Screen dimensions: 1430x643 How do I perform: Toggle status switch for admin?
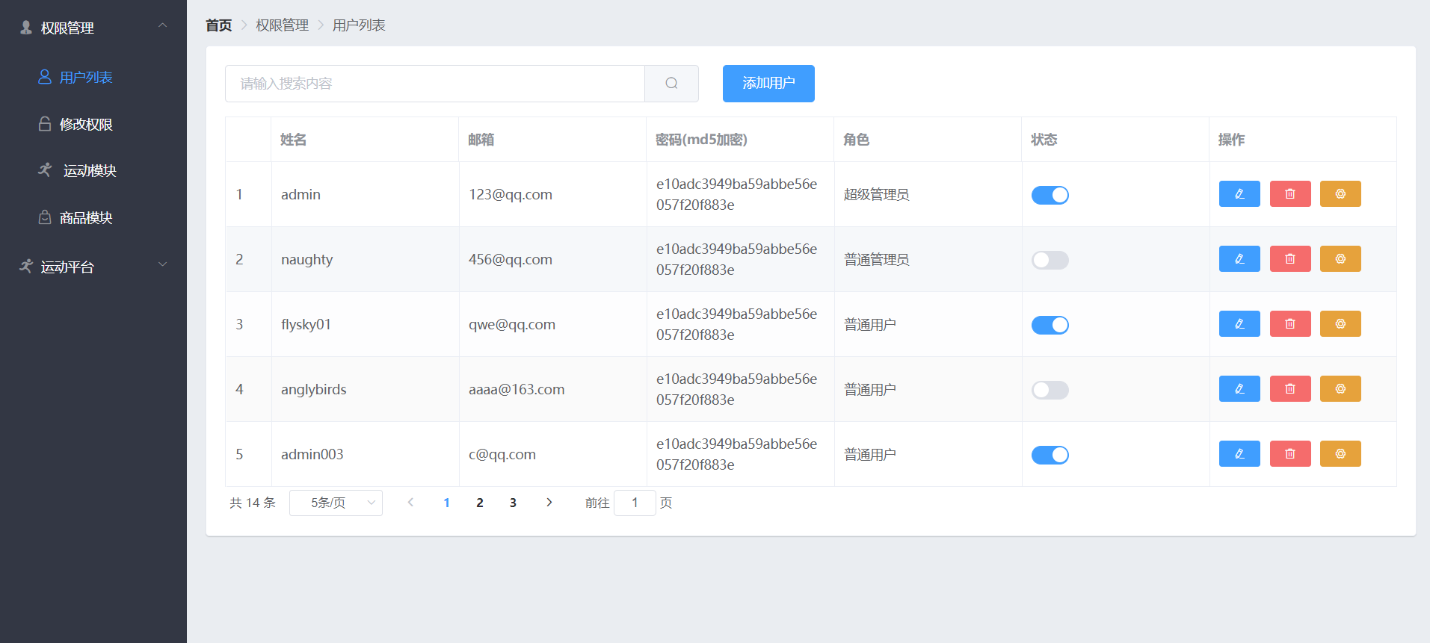1050,195
